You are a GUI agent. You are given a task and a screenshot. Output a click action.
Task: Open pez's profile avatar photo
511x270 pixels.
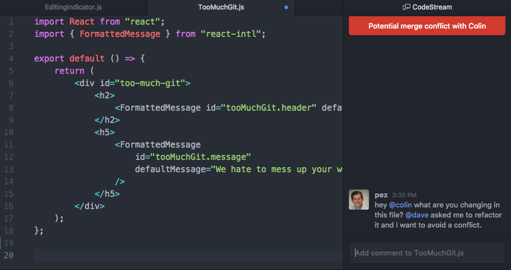coord(359,200)
